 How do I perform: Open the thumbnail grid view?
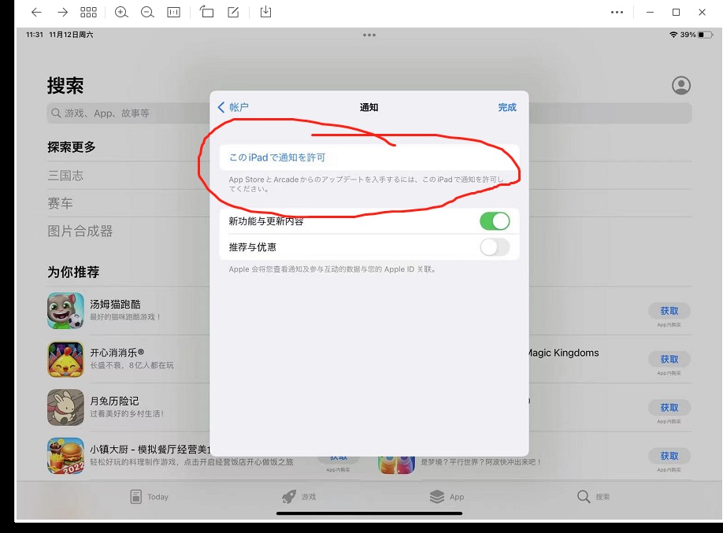pos(89,13)
